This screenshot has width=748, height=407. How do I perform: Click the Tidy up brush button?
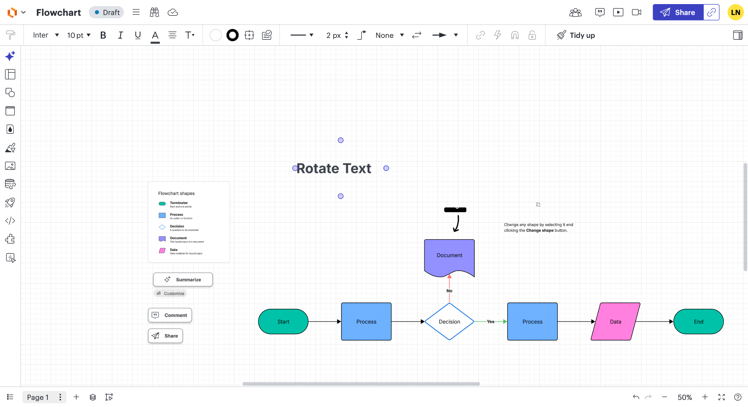click(x=576, y=35)
